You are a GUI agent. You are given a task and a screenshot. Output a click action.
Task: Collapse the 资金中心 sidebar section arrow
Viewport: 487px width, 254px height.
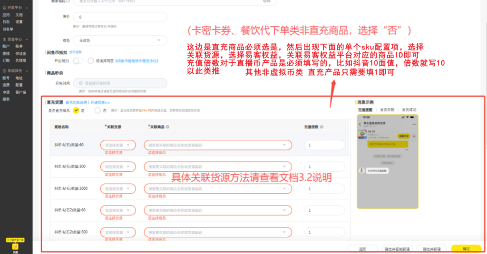[x=27, y=40]
